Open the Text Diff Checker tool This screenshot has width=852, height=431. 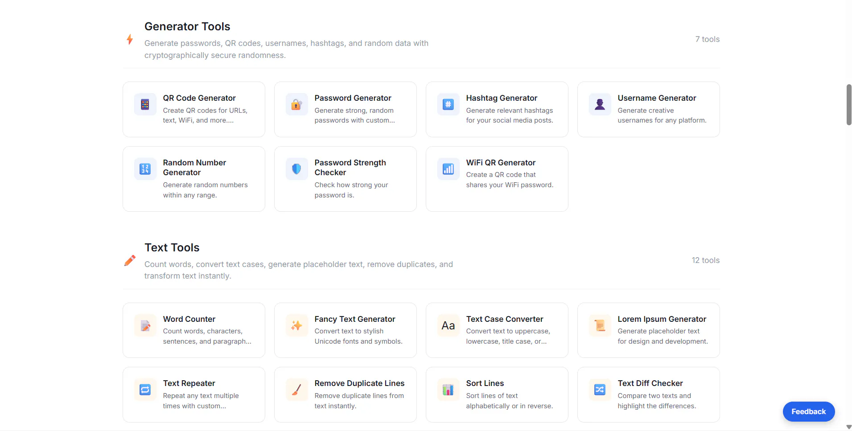tap(649, 394)
